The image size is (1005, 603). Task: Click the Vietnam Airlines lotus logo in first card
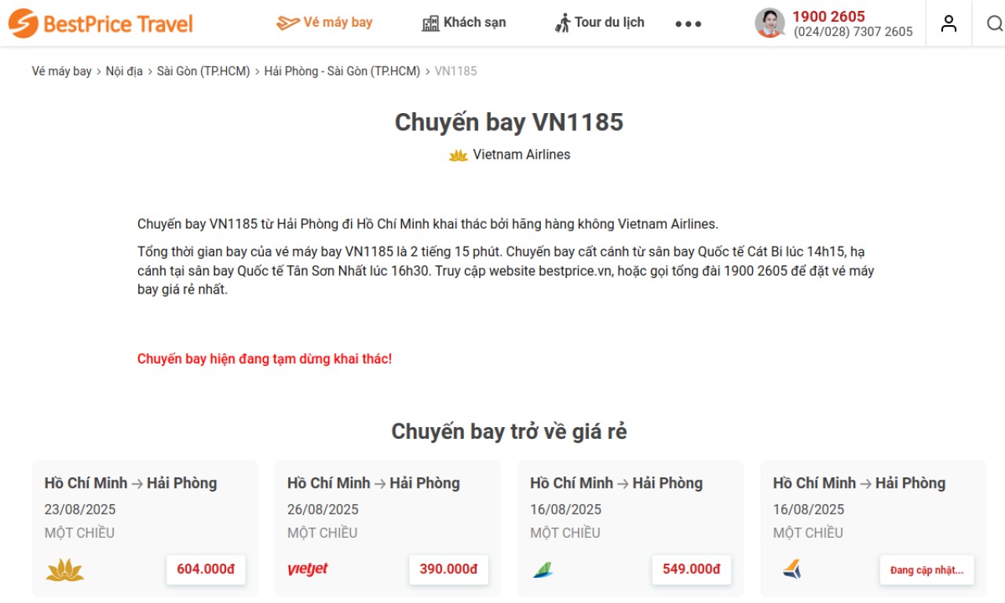click(x=65, y=569)
